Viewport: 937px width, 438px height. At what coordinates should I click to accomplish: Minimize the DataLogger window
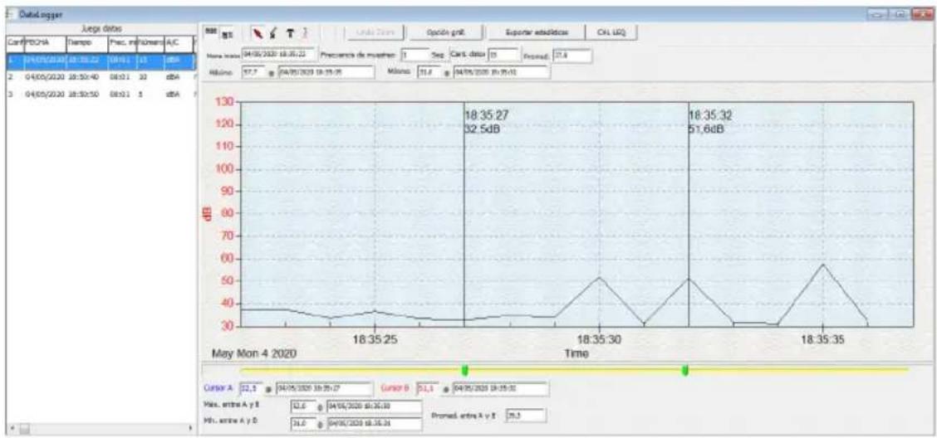pyautogui.click(x=879, y=13)
